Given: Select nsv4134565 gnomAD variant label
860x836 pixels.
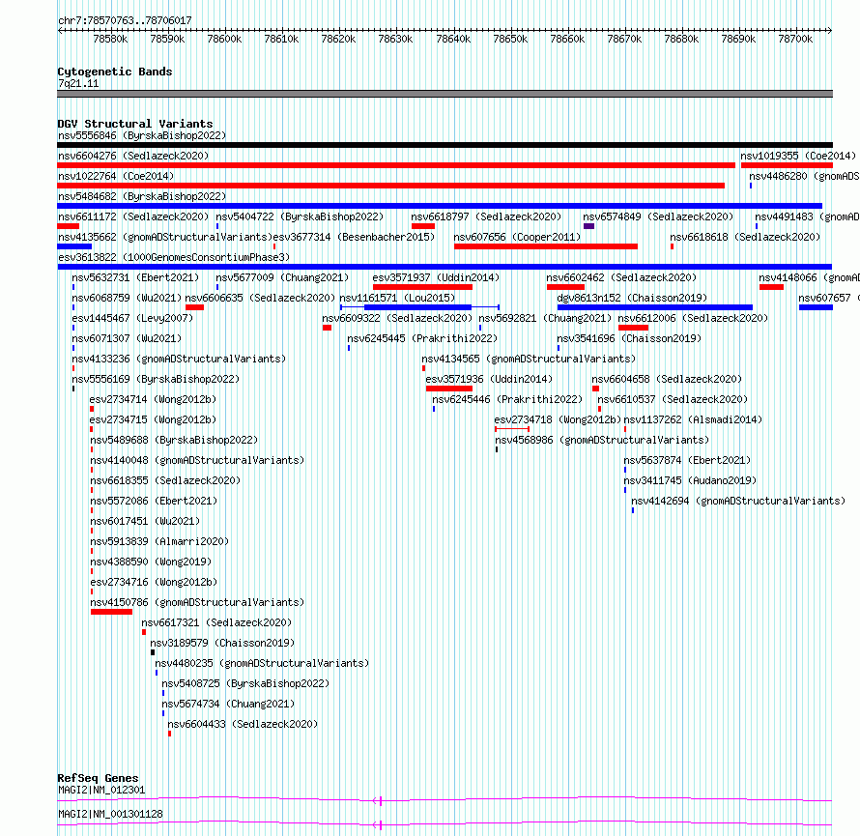Looking at the screenshot, I should (529, 359).
